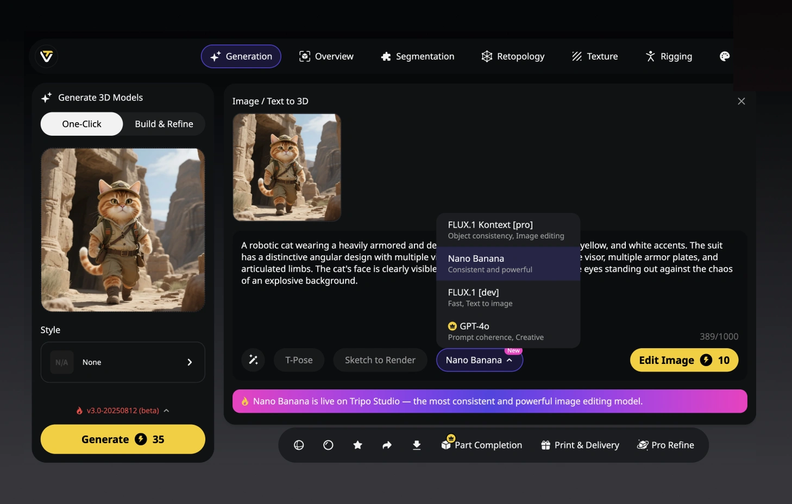
Task: Click the download icon in bottom toolbar
Action: coord(417,445)
